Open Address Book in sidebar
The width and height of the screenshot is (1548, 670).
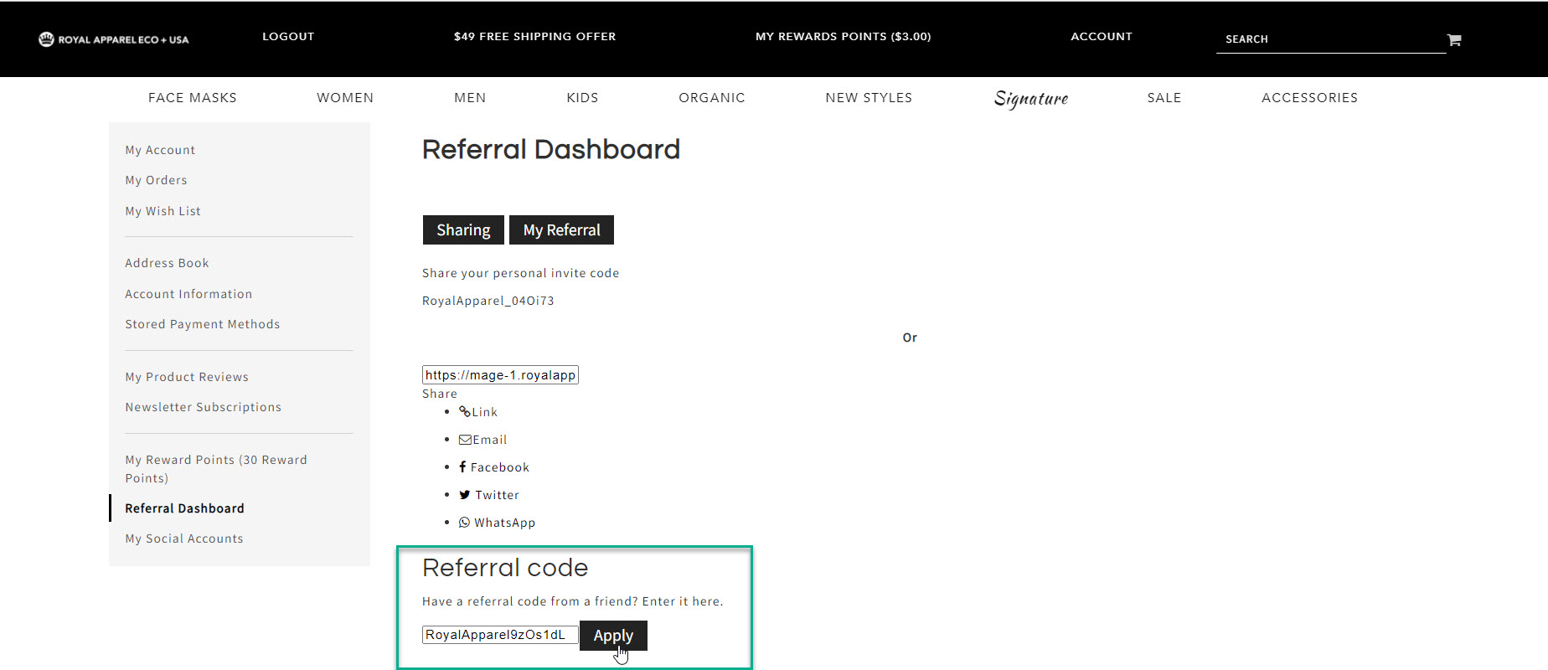coord(167,263)
